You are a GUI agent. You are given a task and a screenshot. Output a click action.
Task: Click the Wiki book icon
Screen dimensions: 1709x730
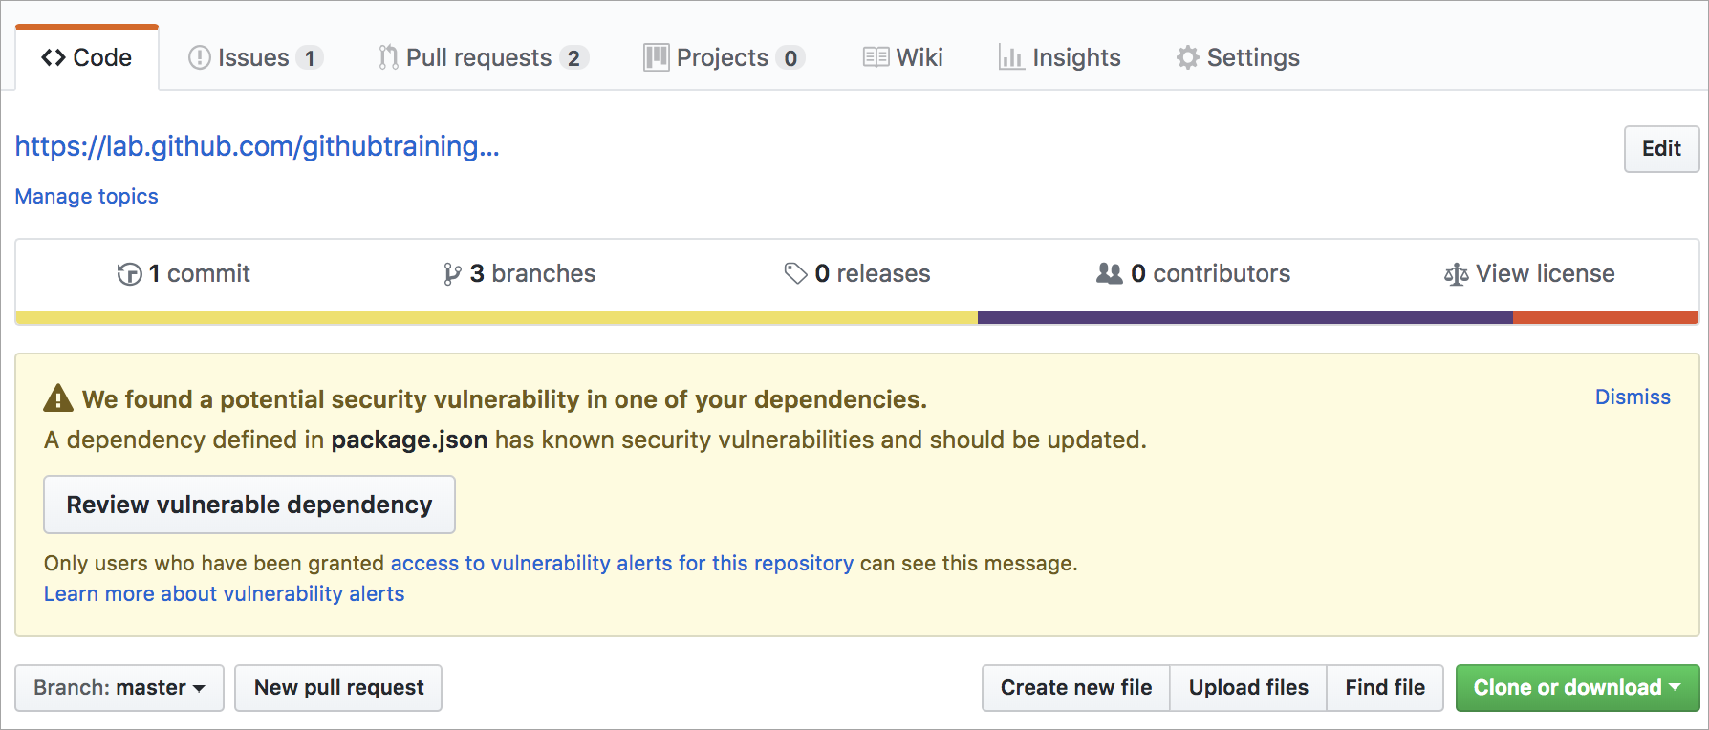point(875,57)
